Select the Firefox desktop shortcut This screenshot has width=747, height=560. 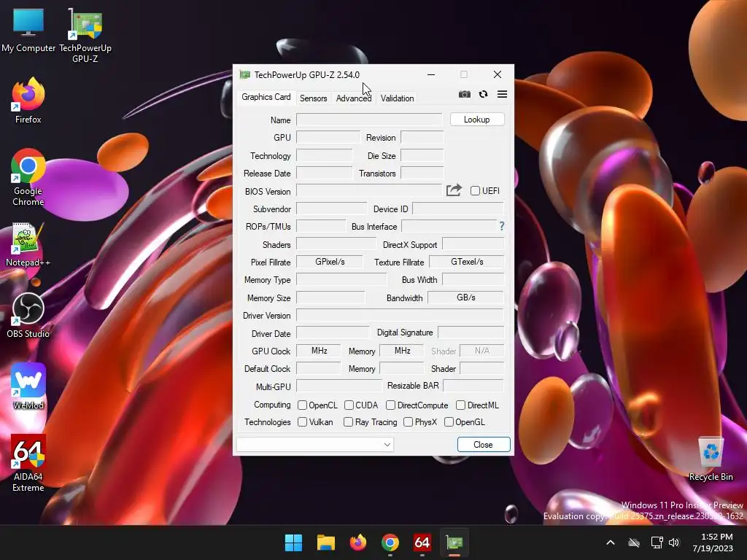point(28,101)
